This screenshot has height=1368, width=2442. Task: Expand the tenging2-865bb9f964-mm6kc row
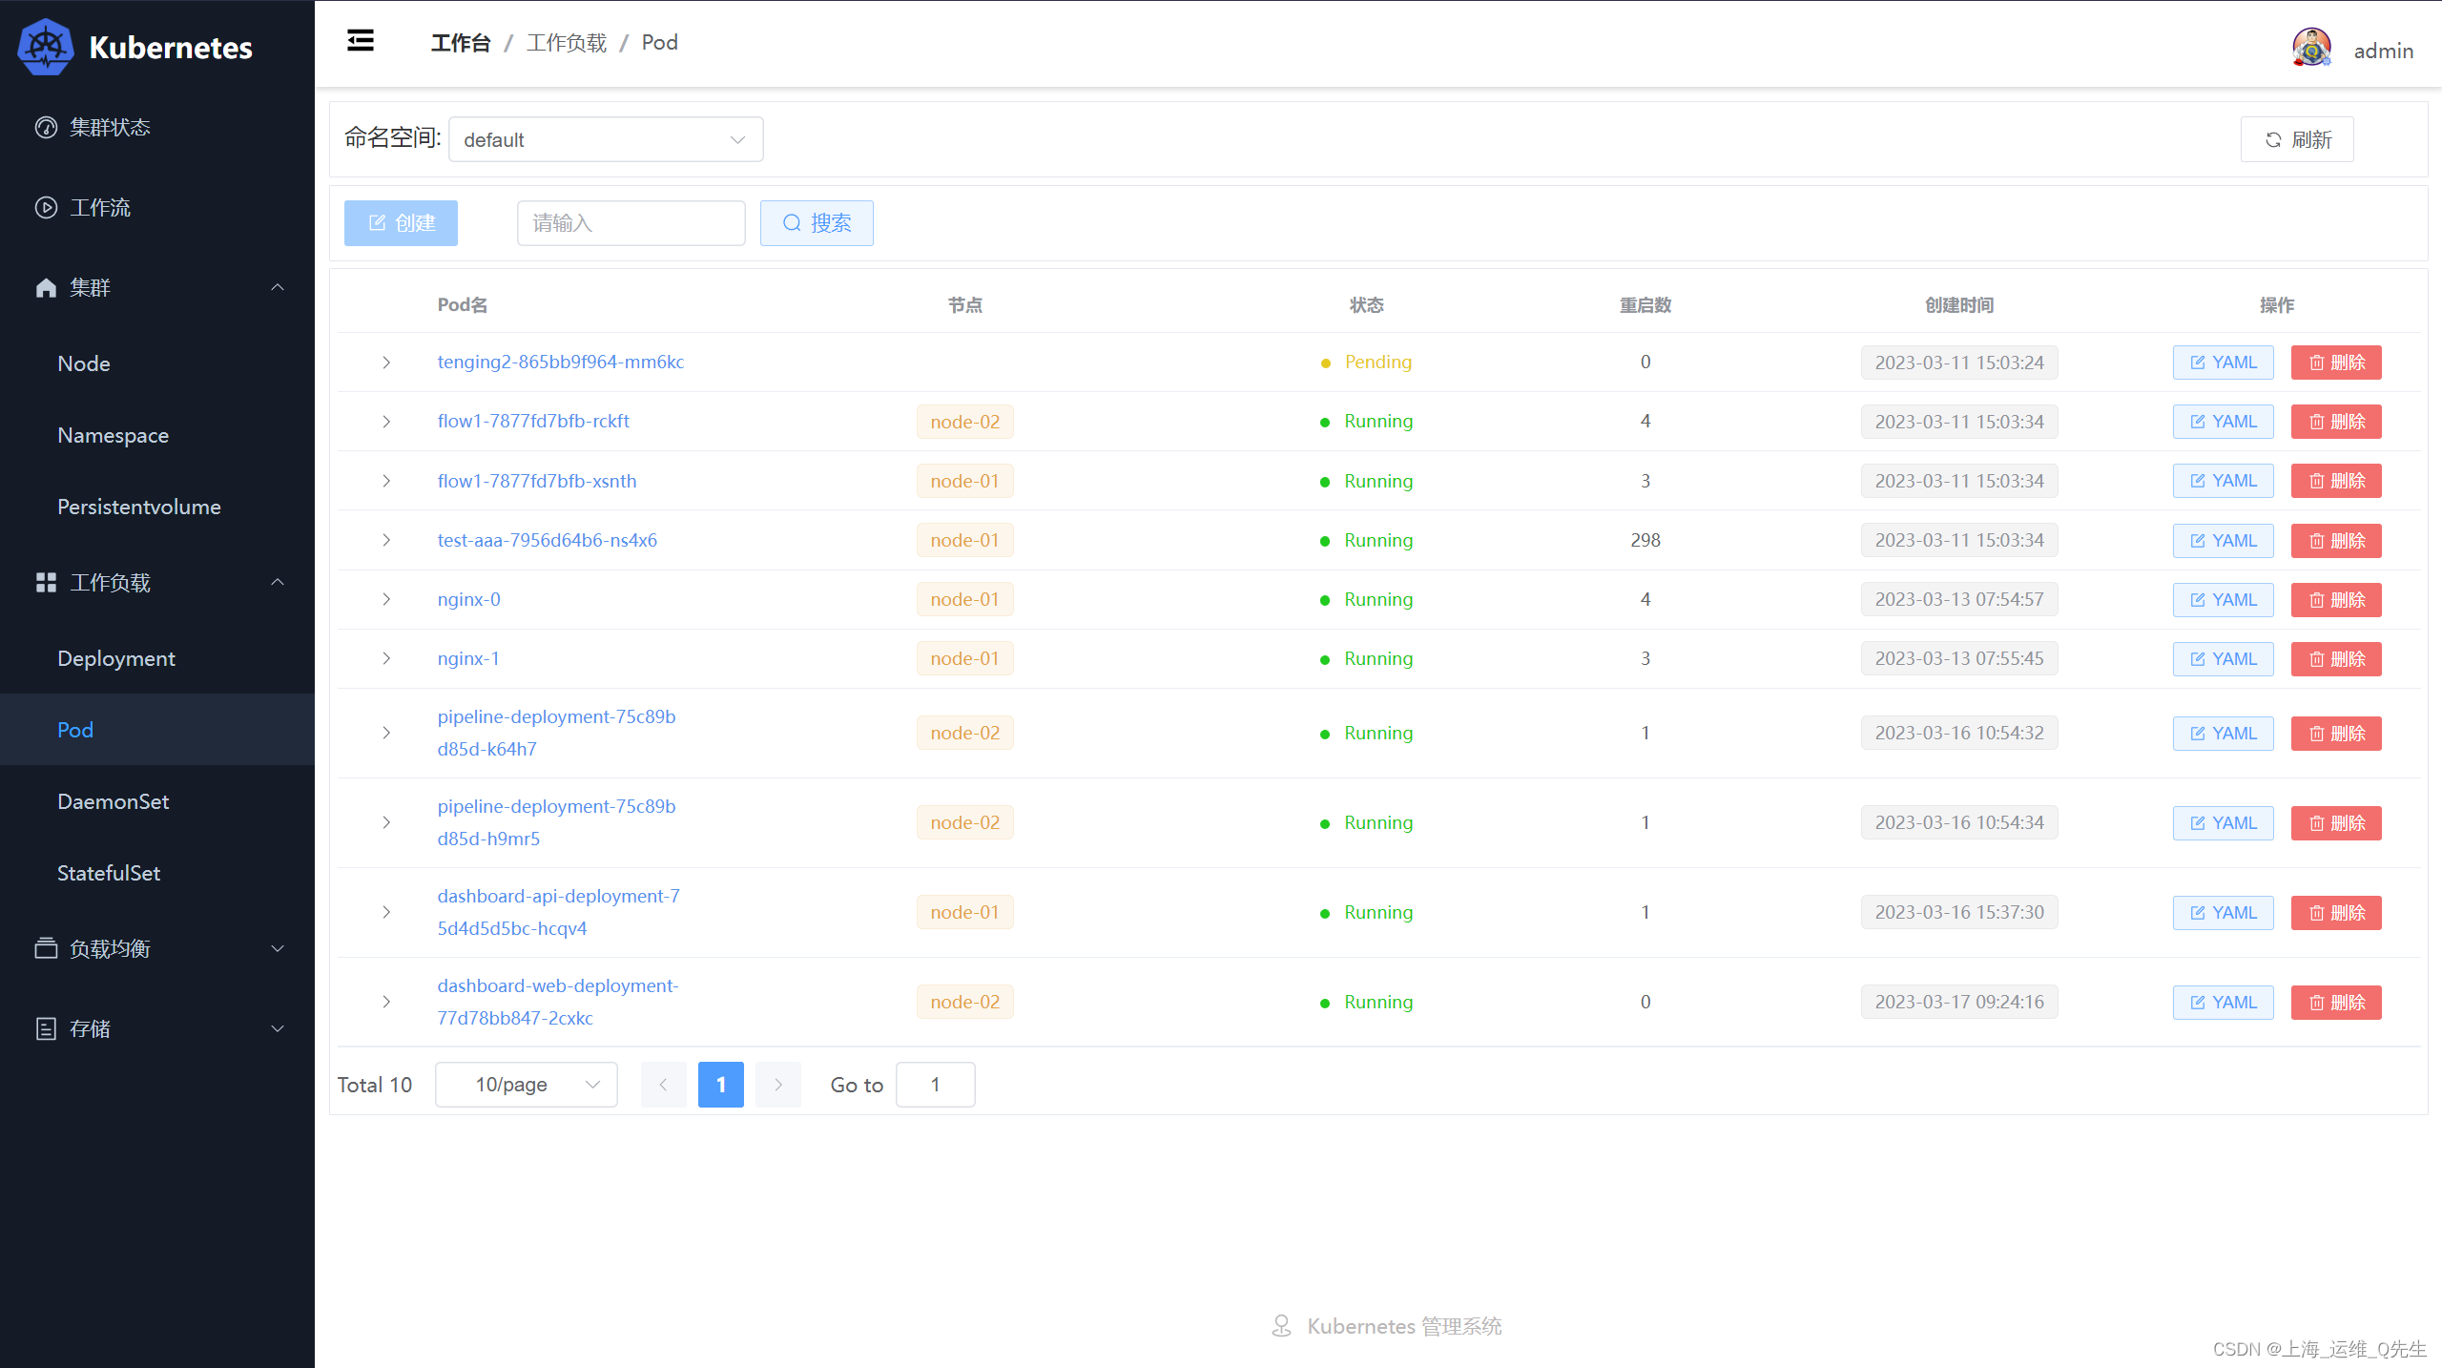click(386, 363)
